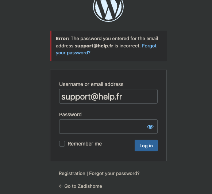Enable the Remember me checkbox
Screen dimensions: 212x194
click(62, 144)
